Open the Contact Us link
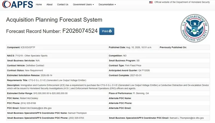The width and height of the screenshot is (215, 123). [x=63, y=5]
